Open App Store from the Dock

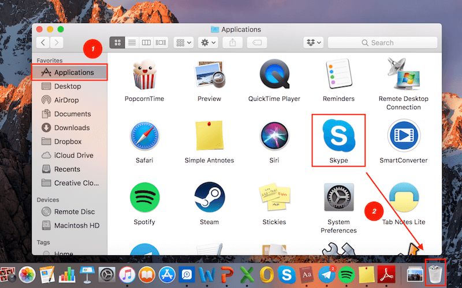(167, 275)
